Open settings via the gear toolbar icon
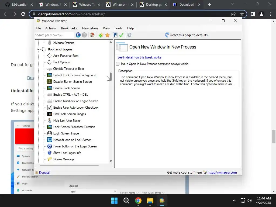276x207 pixels. [129, 35]
